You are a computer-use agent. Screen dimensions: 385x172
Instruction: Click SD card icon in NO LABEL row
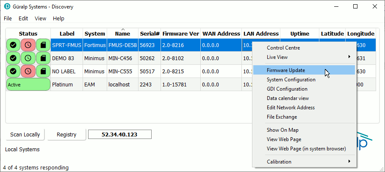43,71
